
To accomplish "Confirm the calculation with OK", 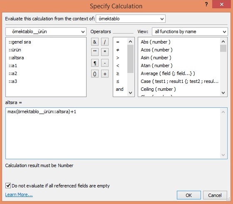I will (x=189, y=195).
